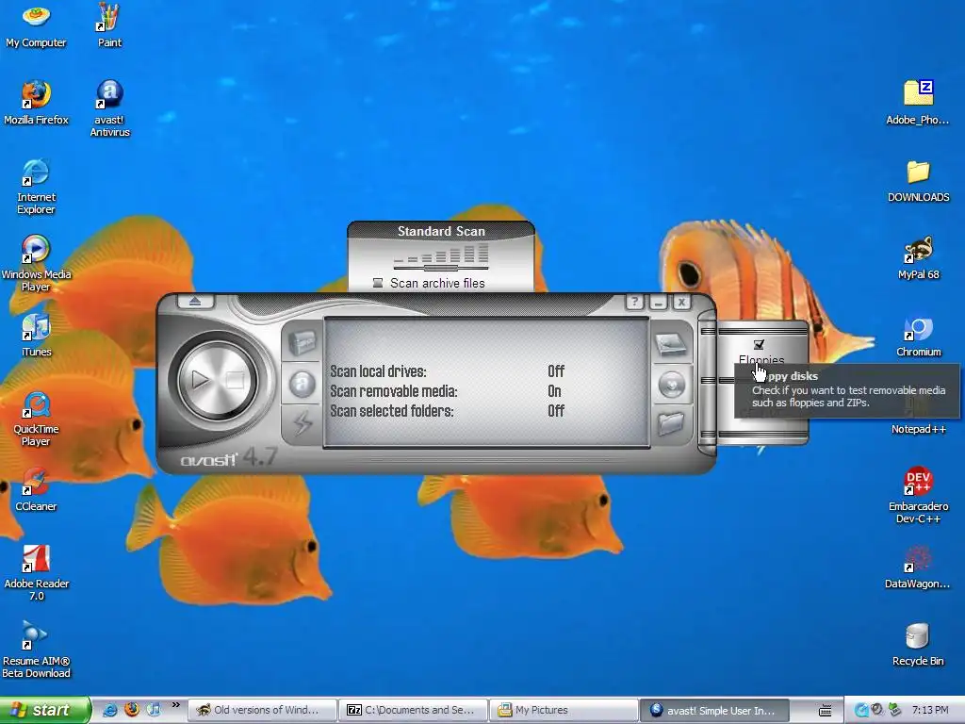This screenshot has width=965, height=724.
Task: Select the Windows Media Player desktop icon
Action: point(36,264)
